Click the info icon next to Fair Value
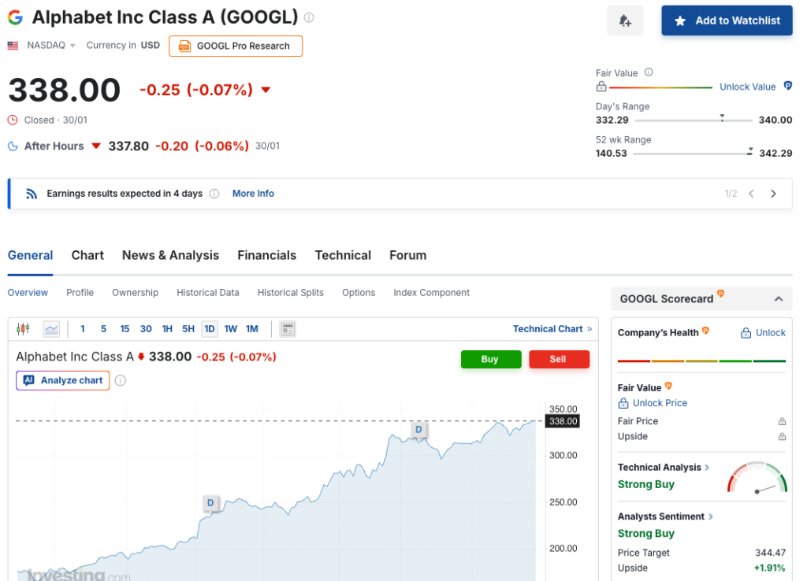 649,72
